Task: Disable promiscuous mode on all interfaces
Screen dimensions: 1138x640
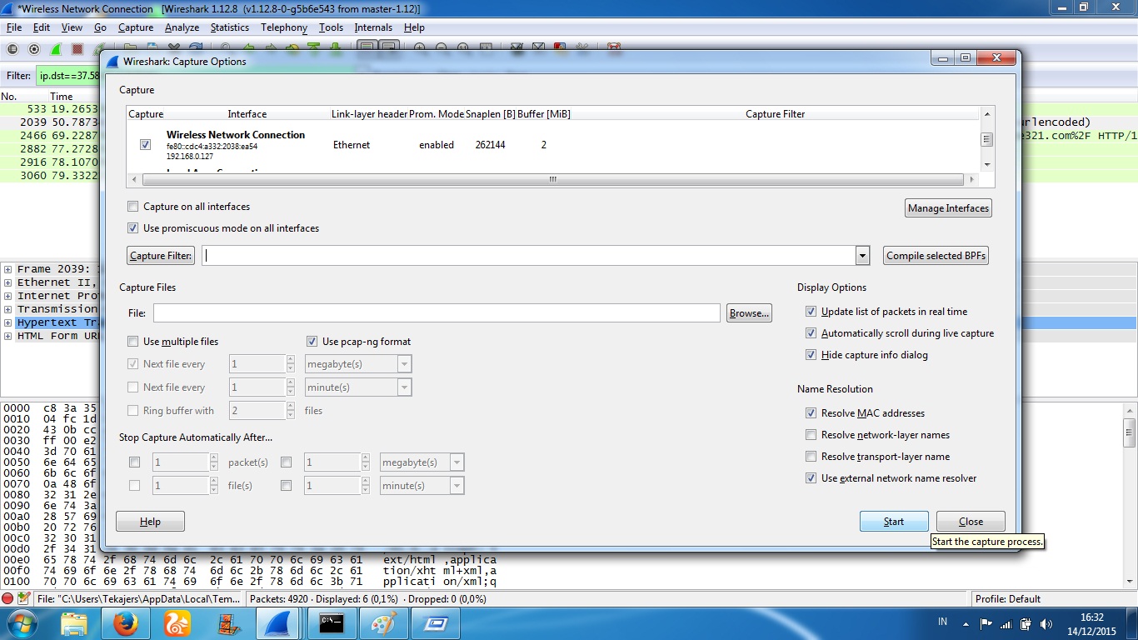Action: 132,228
